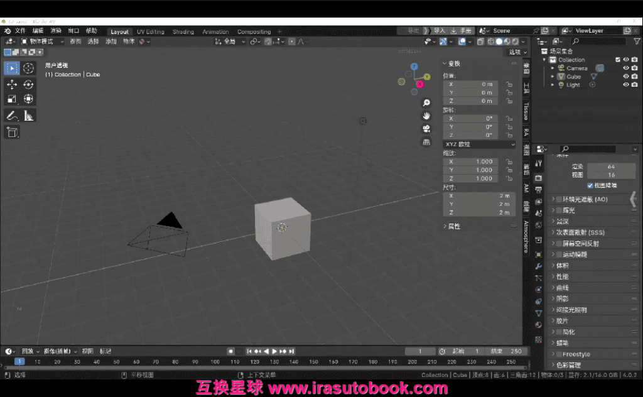Viewport: 643px width, 397px height.
Task: Switch to wireframe viewport shading
Action: (490, 41)
